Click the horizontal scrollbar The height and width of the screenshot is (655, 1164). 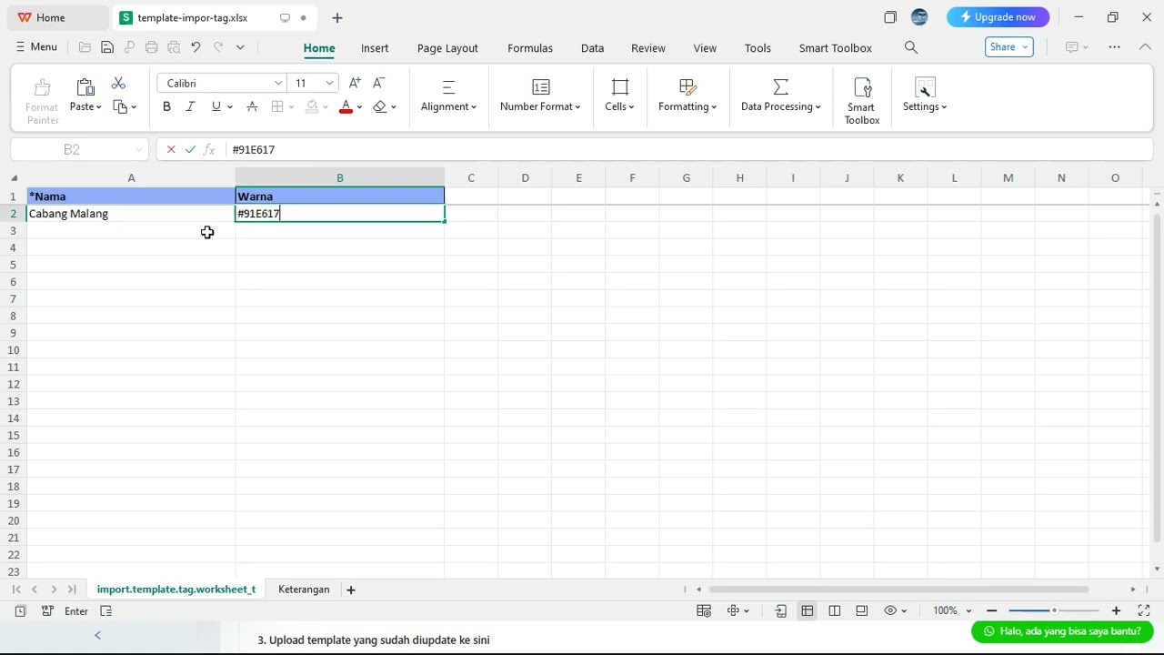click(898, 589)
